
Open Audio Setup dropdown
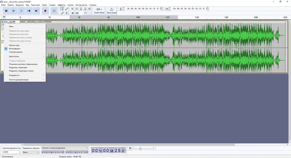coord(99,10)
